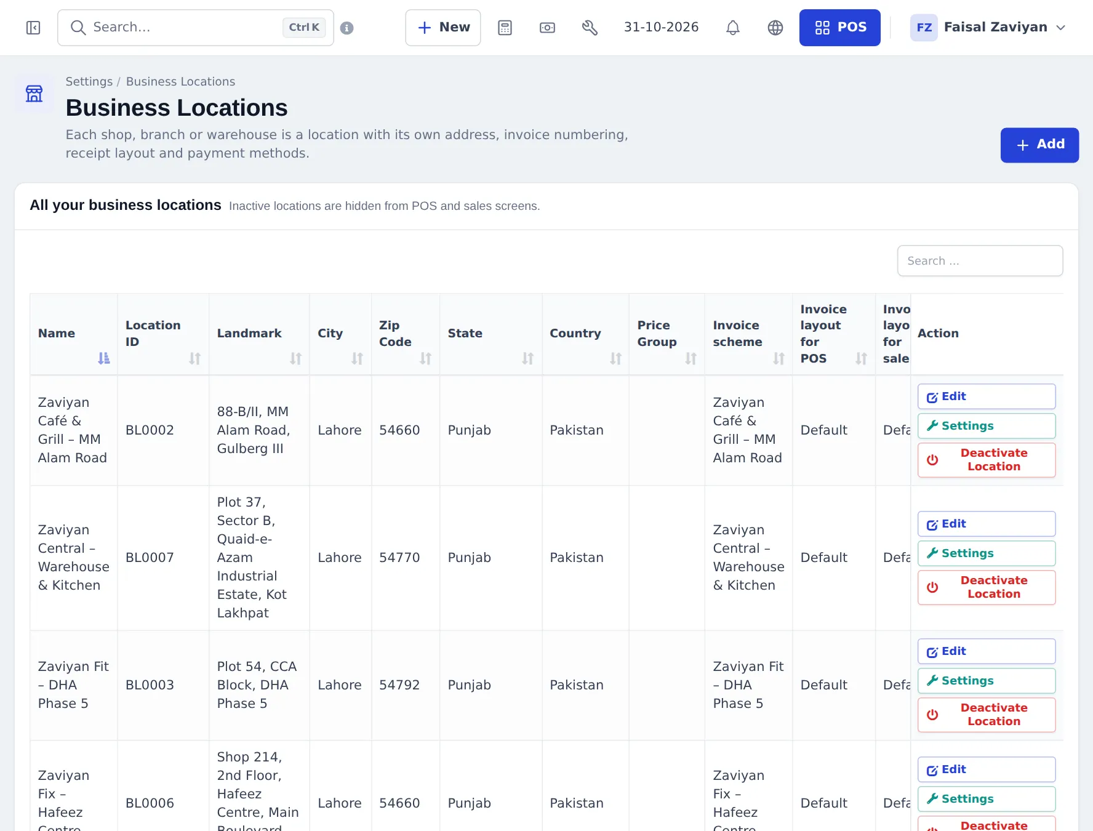The height and width of the screenshot is (831, 1093).
Task: Deactivate Zaviyan Central Warehouse location
Action: click(987, 587)
